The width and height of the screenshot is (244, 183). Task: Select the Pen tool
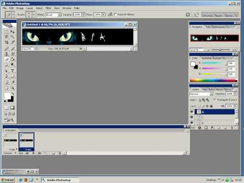coord(7,76)
